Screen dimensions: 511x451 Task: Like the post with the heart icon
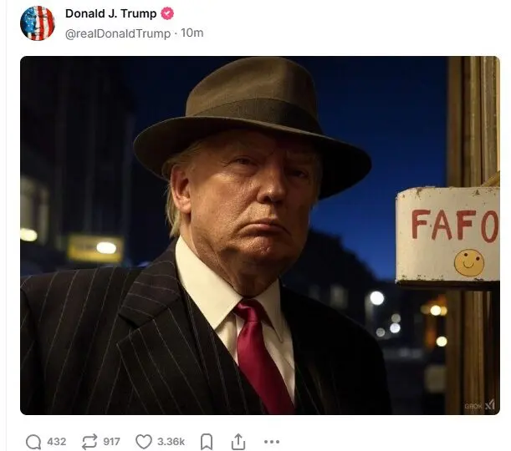click(144, 442)
